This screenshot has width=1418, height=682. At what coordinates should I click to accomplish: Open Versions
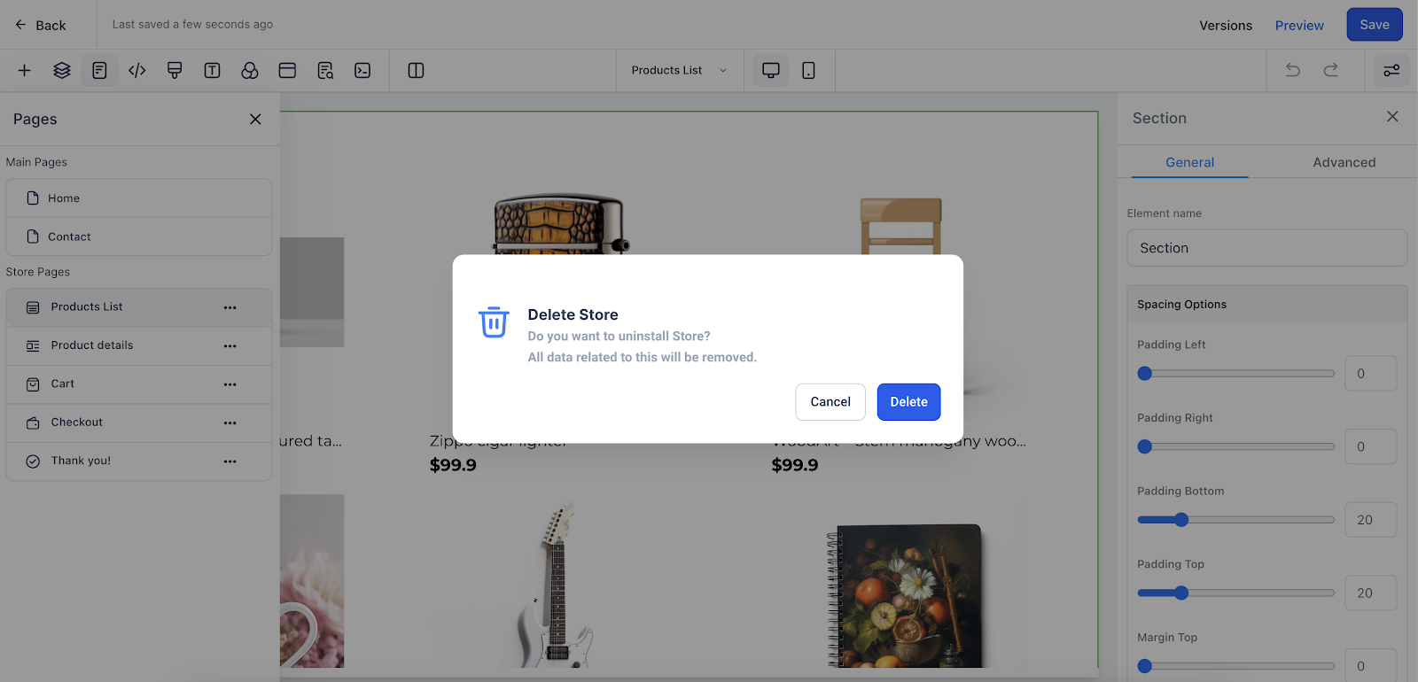click(1226, 26)
